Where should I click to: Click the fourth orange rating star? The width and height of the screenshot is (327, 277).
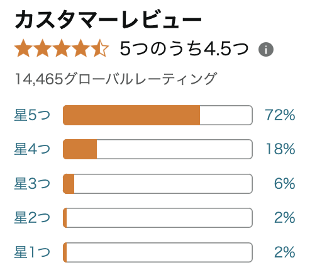coord(80,48)
